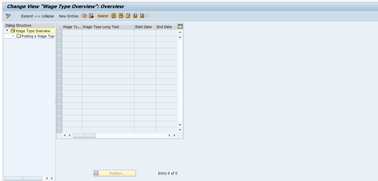Click the Copy As icon

tap(84, 16)
